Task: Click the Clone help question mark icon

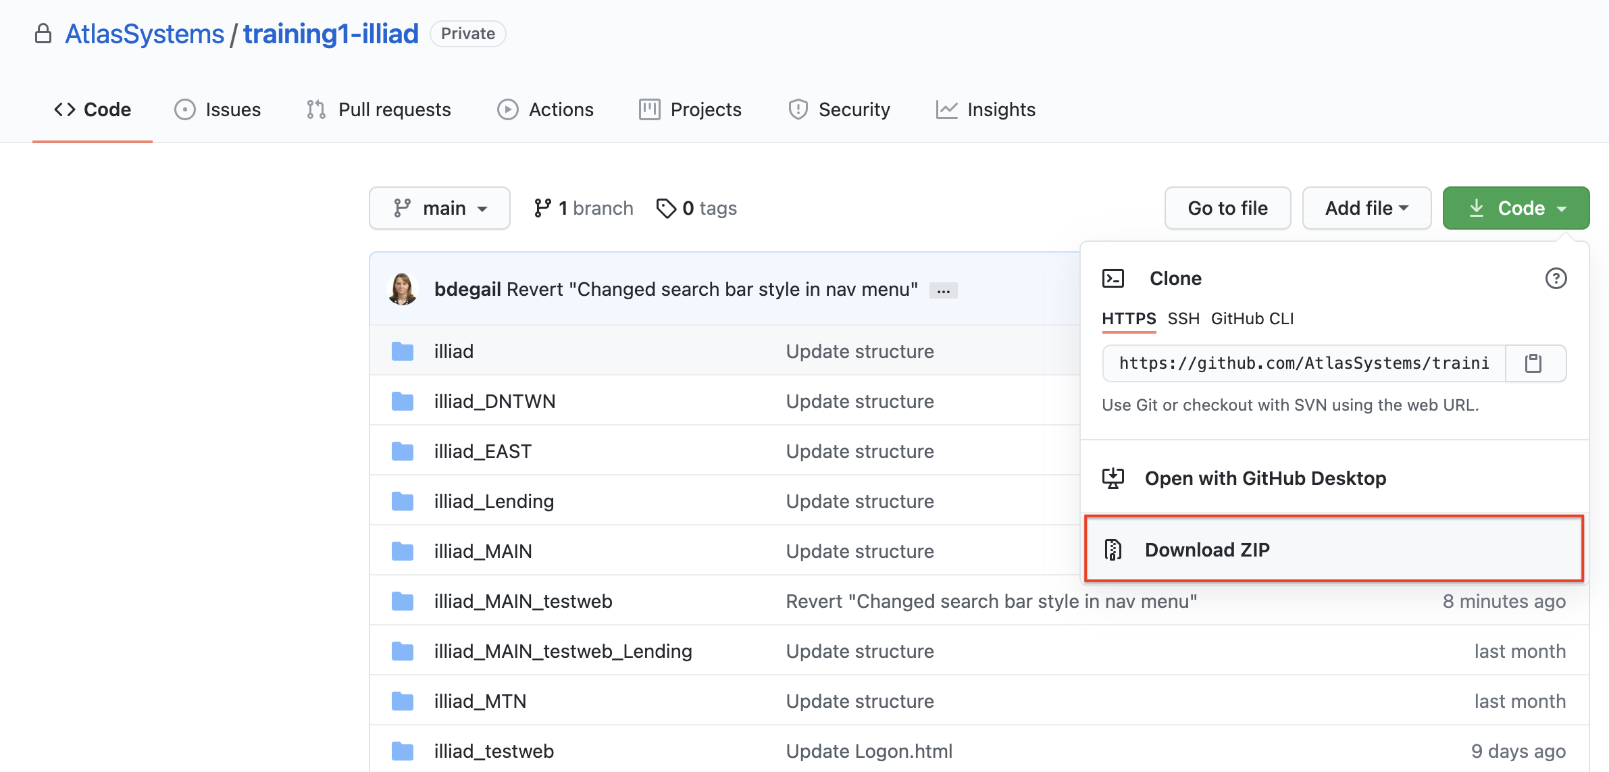Action: (x=1556, y=278)
